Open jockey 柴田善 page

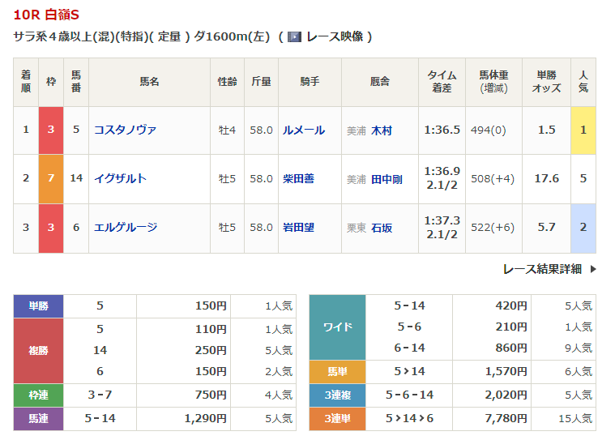(x=297, y=178)
